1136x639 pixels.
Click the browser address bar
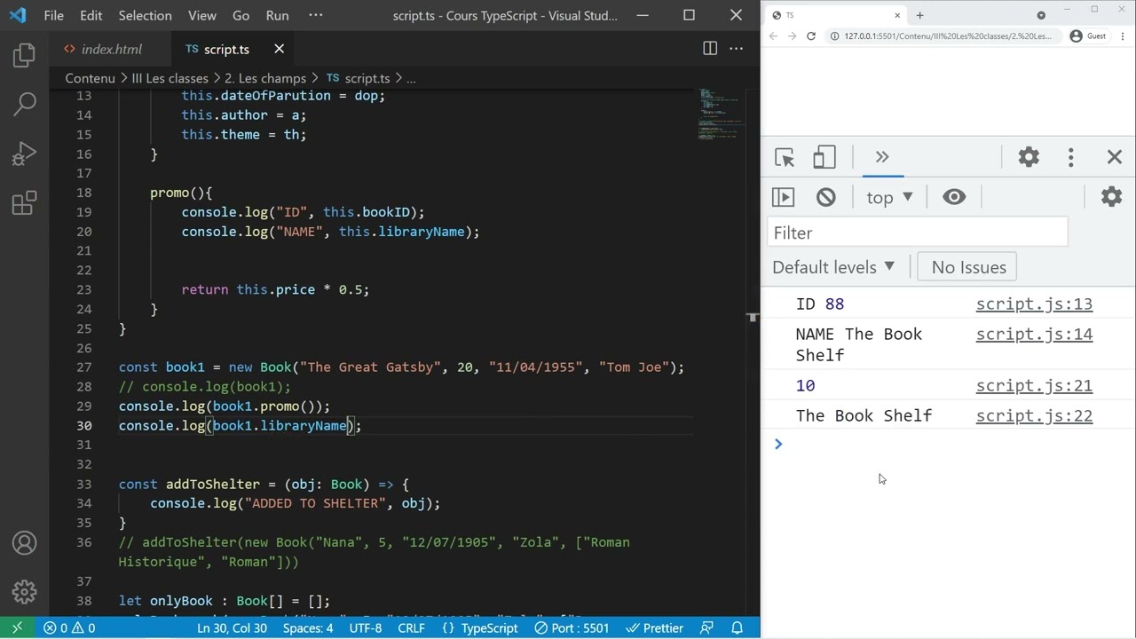tap(944, 36)
